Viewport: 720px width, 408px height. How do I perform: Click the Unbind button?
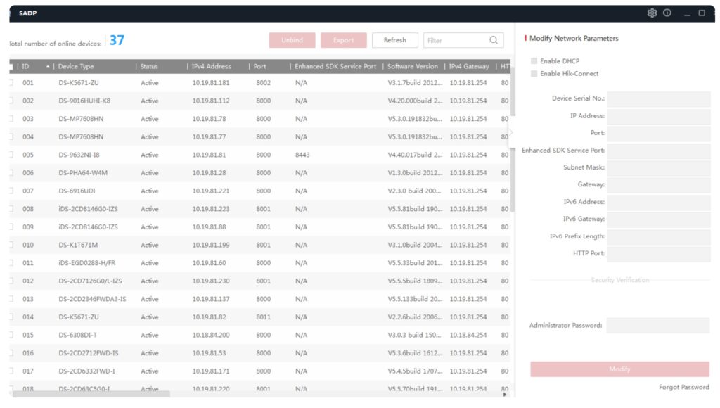point(292,40)
